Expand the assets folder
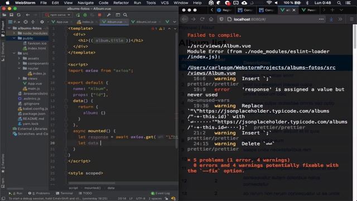The width and height of the screenshot is (357, 201). pyautogui.click(x=19, y=58)
